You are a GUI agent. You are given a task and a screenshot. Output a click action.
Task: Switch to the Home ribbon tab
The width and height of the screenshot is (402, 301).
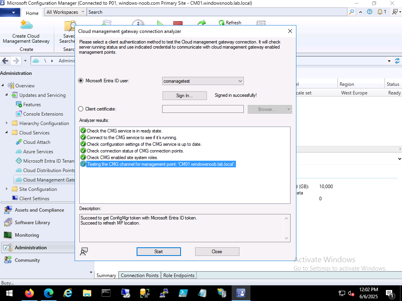pos(32,13)
